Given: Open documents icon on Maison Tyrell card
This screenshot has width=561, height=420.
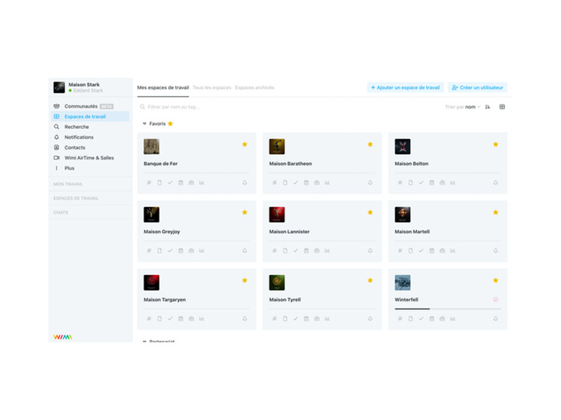Looking at the screenshot, I should point(285,318).
